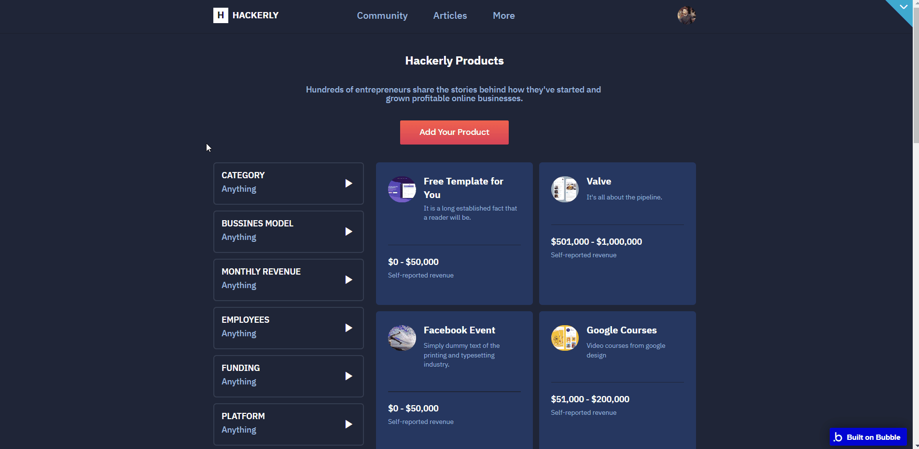The height and width of the screenshot is (449, 919).
Task: Open Free Template for You product thumbnail
Action: coord(402,189)
